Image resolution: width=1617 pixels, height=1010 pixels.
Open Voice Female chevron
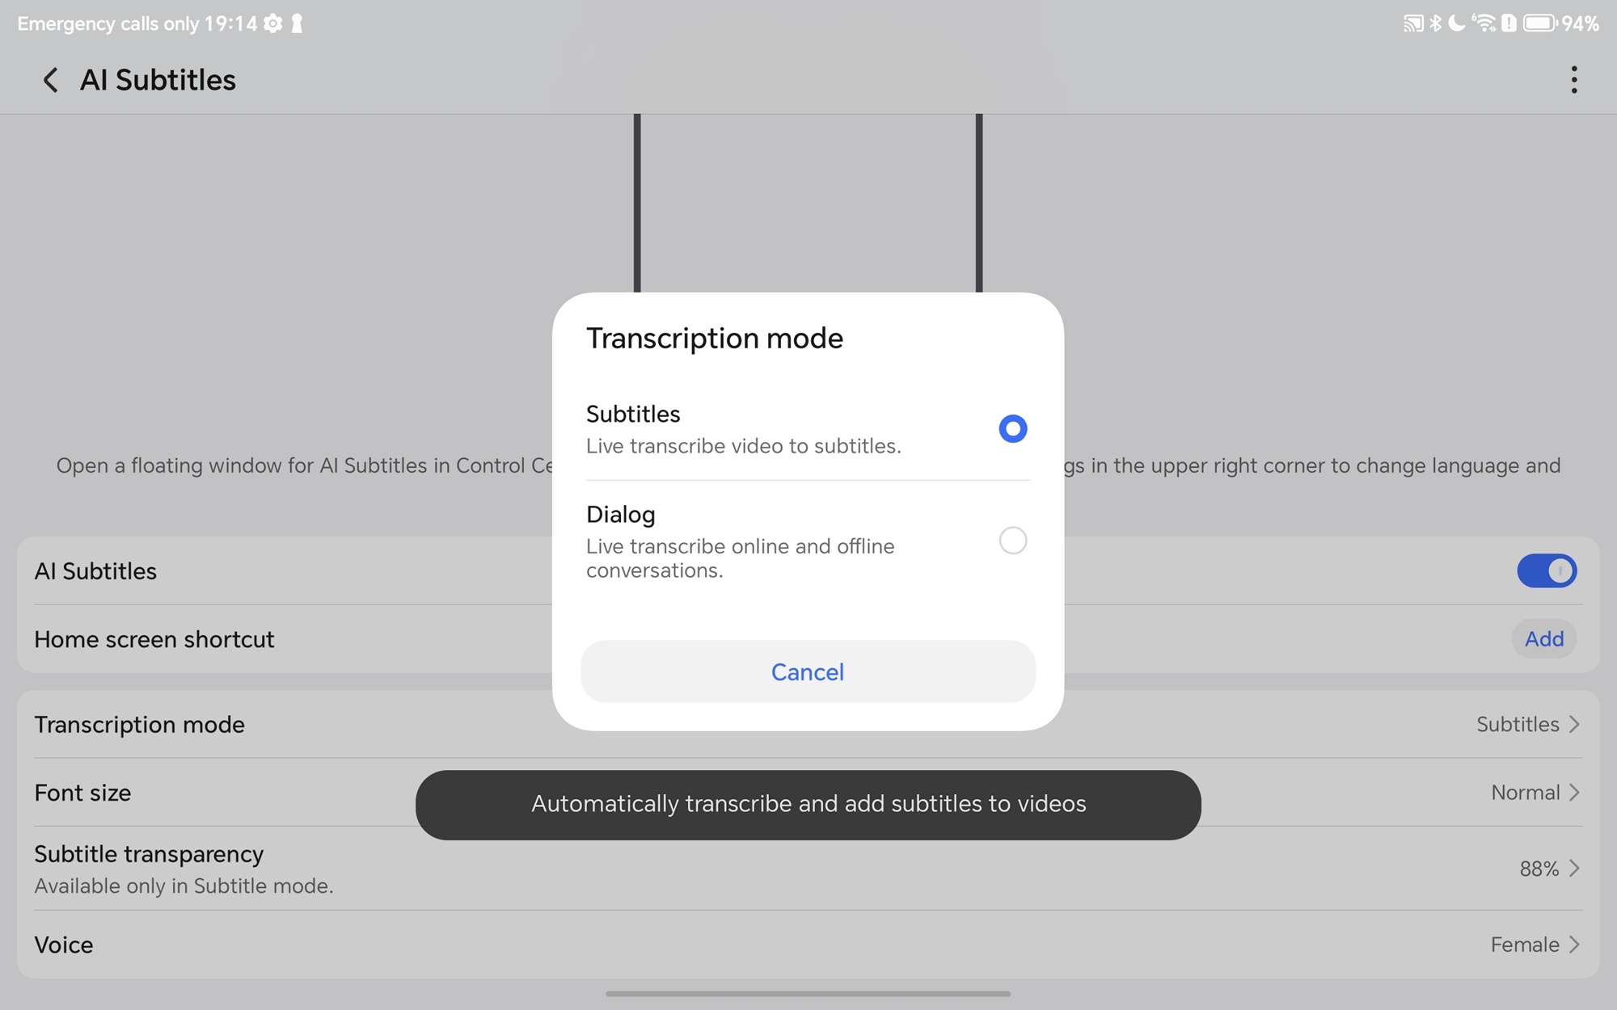[x=1573, y=945]
